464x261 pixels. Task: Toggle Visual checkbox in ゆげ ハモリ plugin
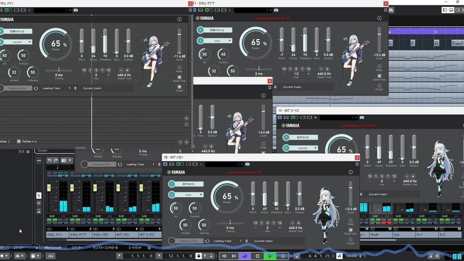coord(350,240)
